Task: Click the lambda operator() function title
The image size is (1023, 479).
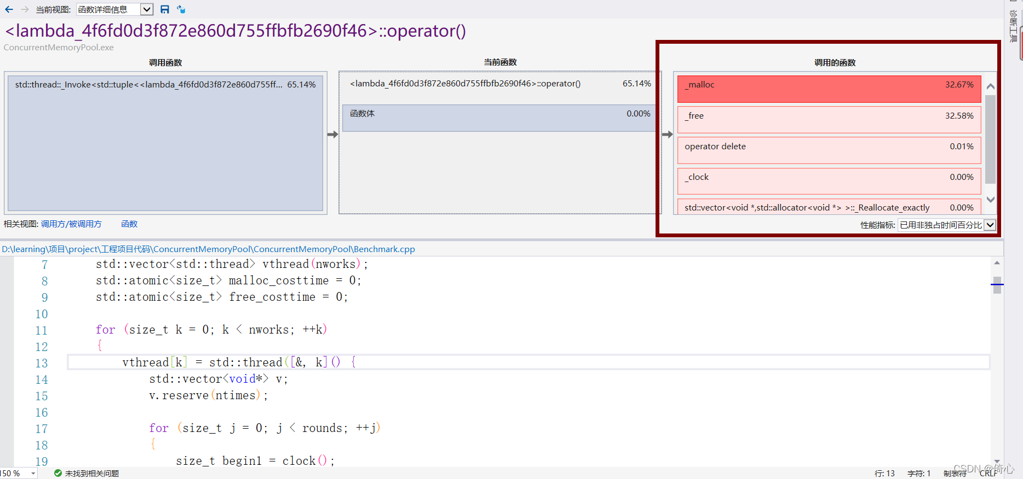Action: 235,31
